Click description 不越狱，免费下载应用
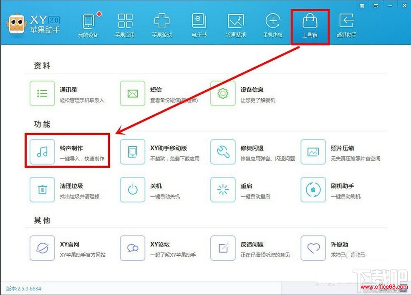The height and width of the screenshot is (295, 411). (175, 158)
